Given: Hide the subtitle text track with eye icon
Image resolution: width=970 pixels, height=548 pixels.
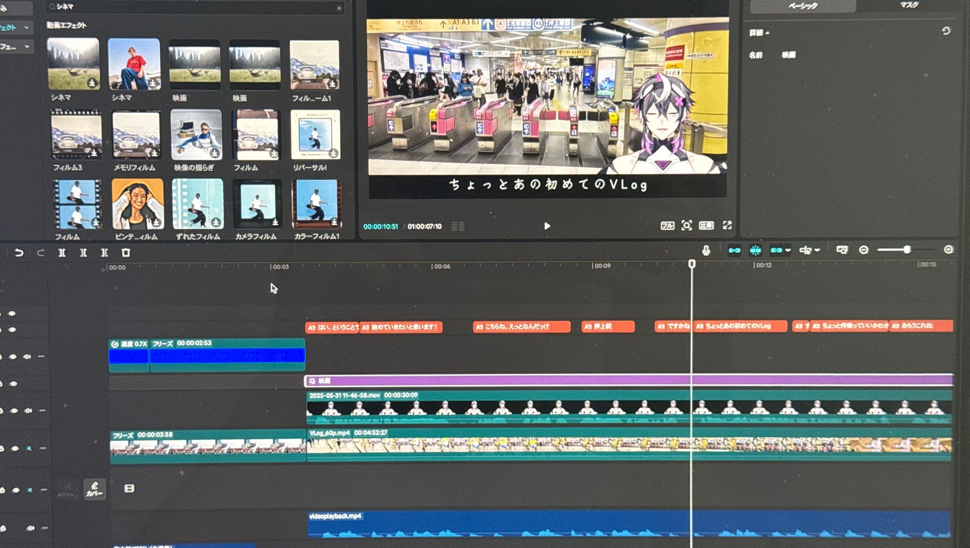Looking at the screenshot, I should [x=12, y=330].
